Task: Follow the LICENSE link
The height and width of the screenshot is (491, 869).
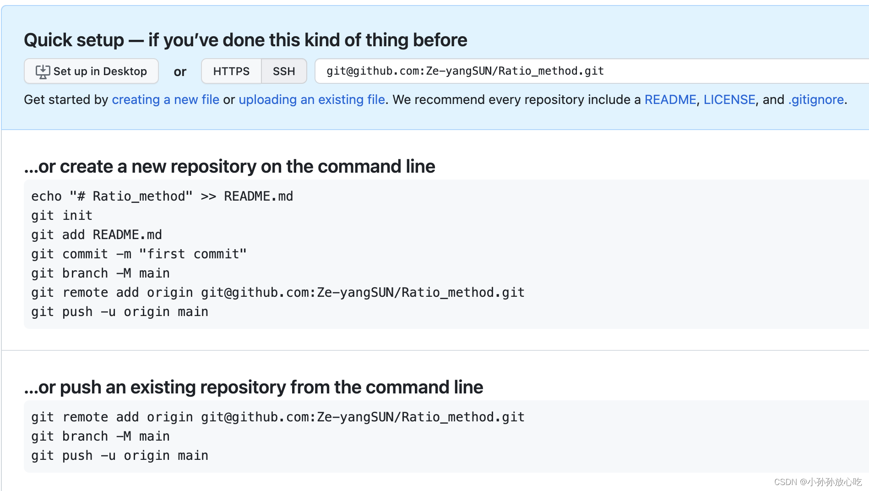Action: click(729, 99)
